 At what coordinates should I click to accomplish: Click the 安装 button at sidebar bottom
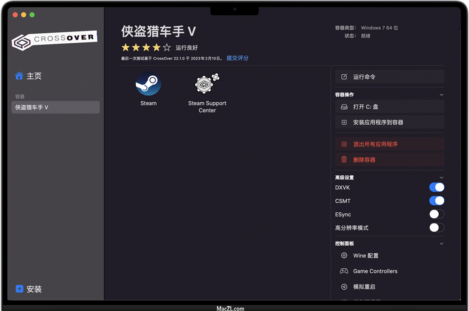pyautogui.click(x=29, y=289)
